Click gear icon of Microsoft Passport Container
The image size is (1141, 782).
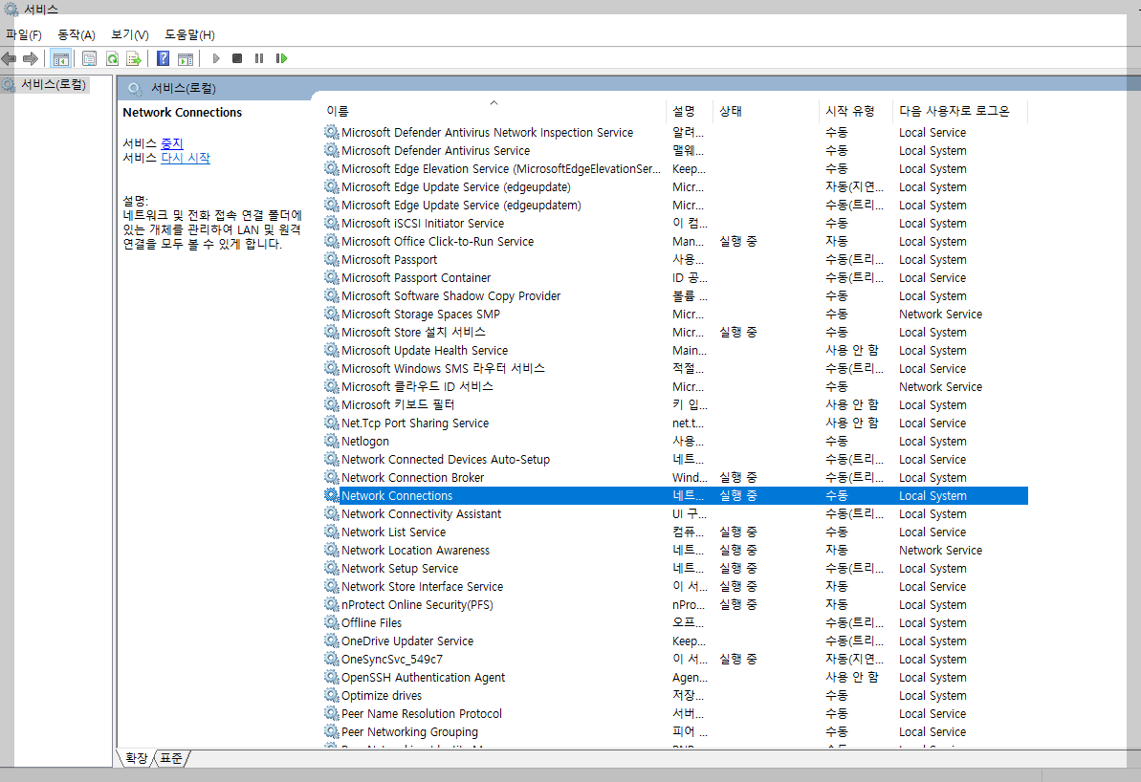tap(331, 277)
